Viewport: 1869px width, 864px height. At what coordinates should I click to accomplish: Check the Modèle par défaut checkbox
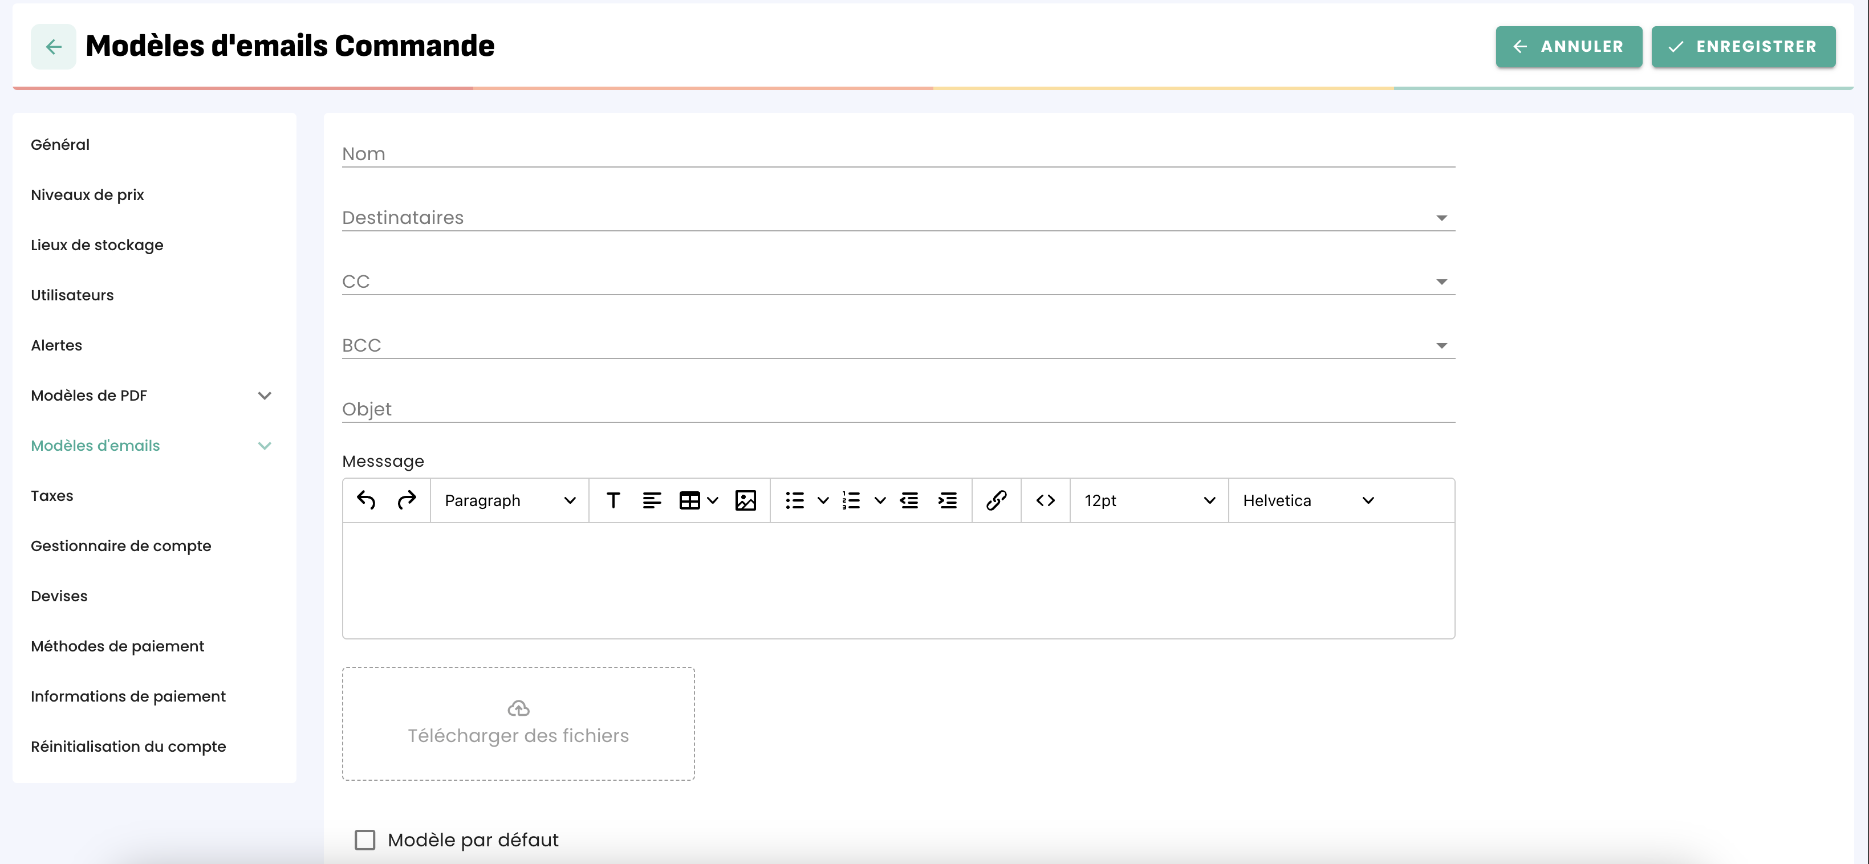point(365,840)
